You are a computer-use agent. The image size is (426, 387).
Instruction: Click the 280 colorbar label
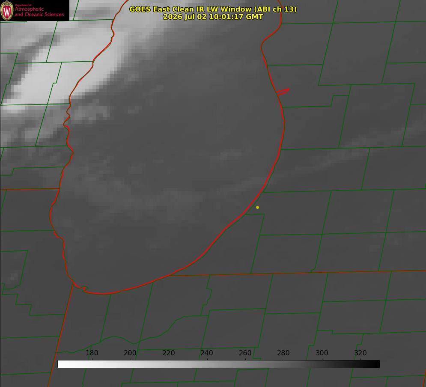click(283, 353)
